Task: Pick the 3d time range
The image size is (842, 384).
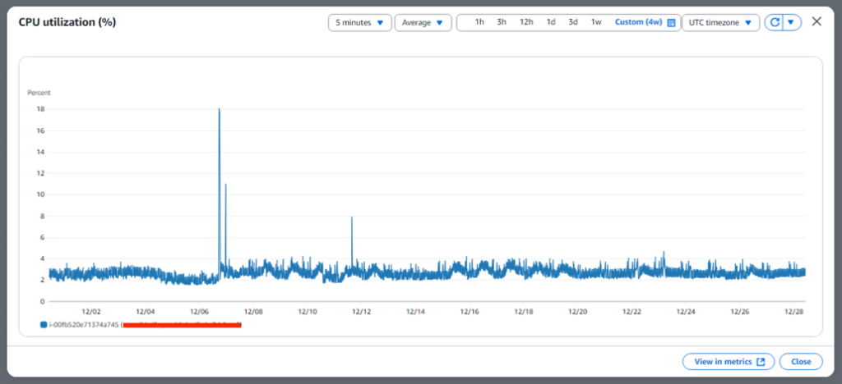Action: [x=573, y=22]
